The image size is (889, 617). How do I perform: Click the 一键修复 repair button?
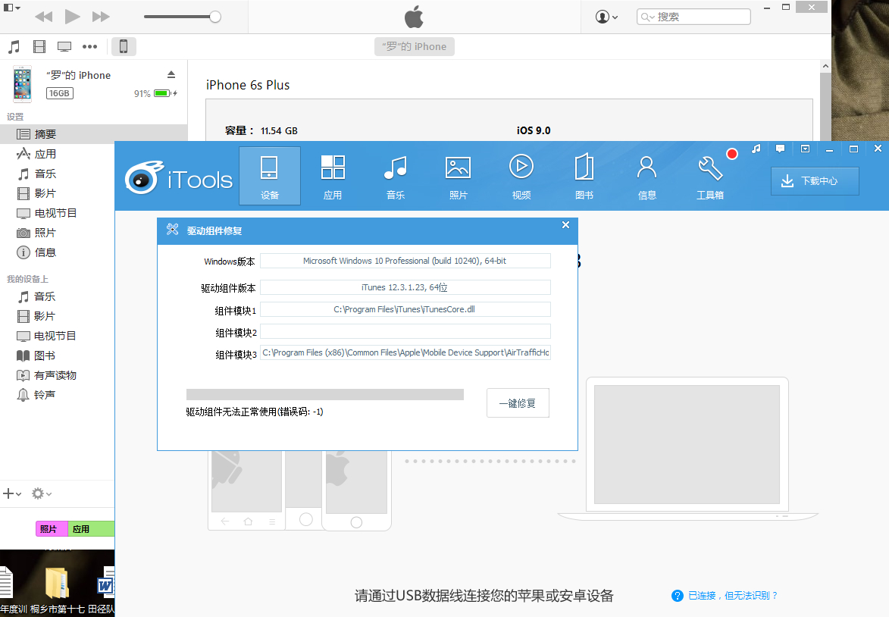(518, 403)
